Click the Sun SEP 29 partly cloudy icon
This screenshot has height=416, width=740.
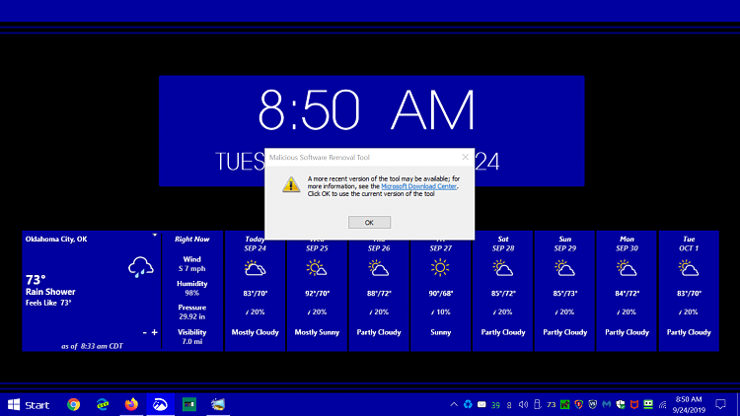pyautogui.click(x=565, y=268)
